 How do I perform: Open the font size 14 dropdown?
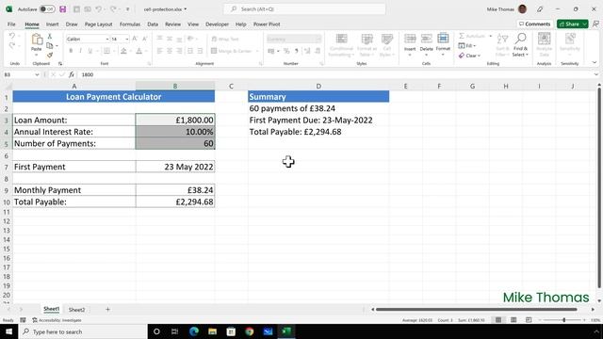tap(126, 40)
